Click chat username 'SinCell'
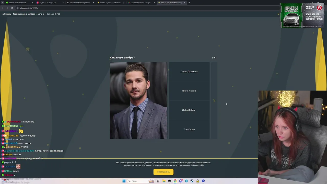The image size is (327, 184). (x=8, y=155)
